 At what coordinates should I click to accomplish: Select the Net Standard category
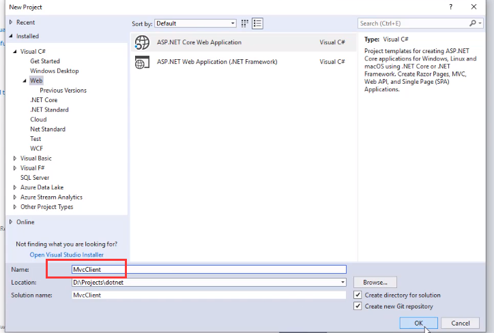[48, 129]
